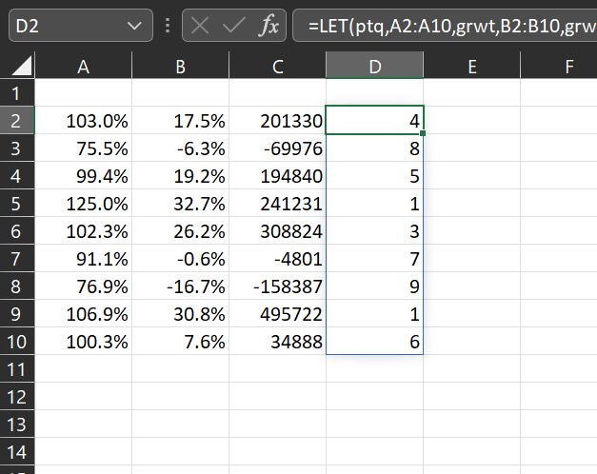Click cell D3 showing 8
This screenshot has height=474, width=597.
tap(374, 148)
